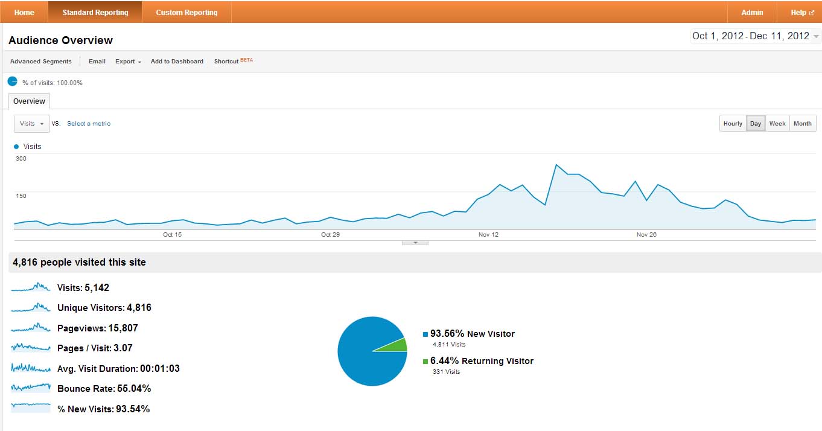Image resolution: width=822 pixels, height=431 pixels.
Task: Click the Shortcut BETA button
Action: point(233,61)
